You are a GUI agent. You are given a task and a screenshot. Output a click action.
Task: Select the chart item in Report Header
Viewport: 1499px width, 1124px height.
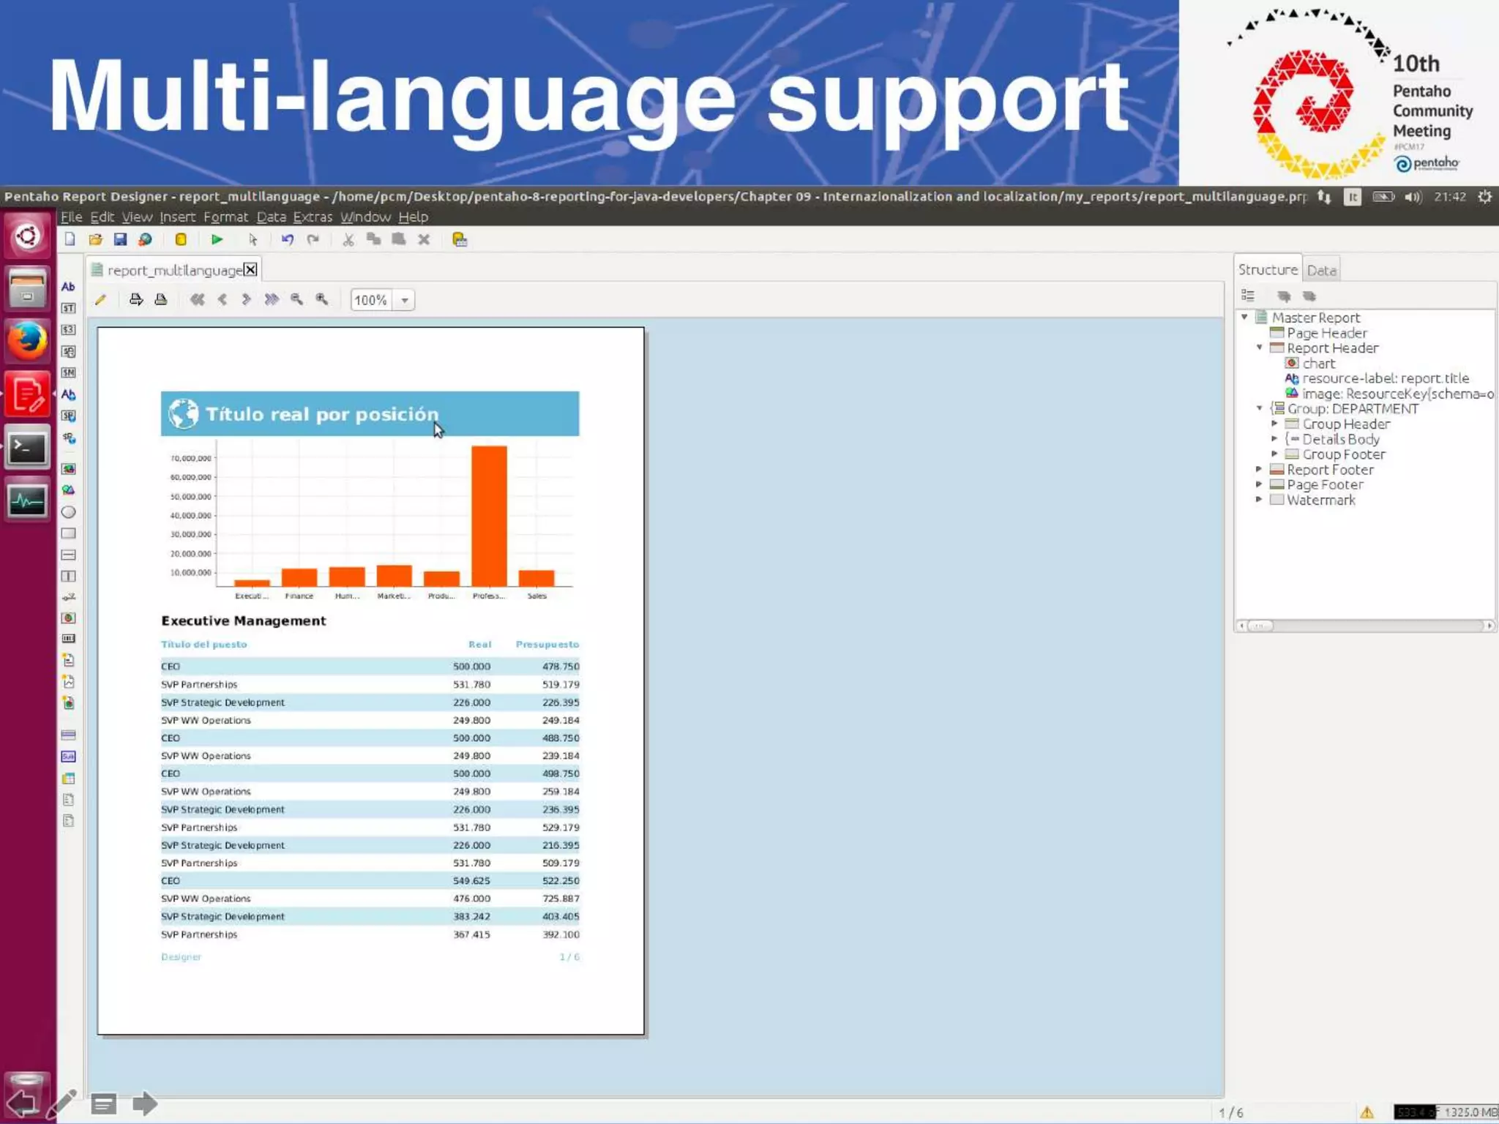click(1318, 363)
